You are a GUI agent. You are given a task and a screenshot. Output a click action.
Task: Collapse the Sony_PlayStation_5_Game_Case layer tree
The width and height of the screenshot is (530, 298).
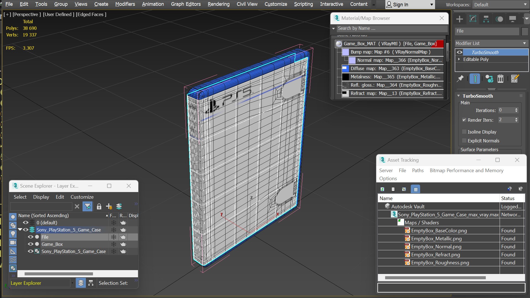click(x=20, y=230)
